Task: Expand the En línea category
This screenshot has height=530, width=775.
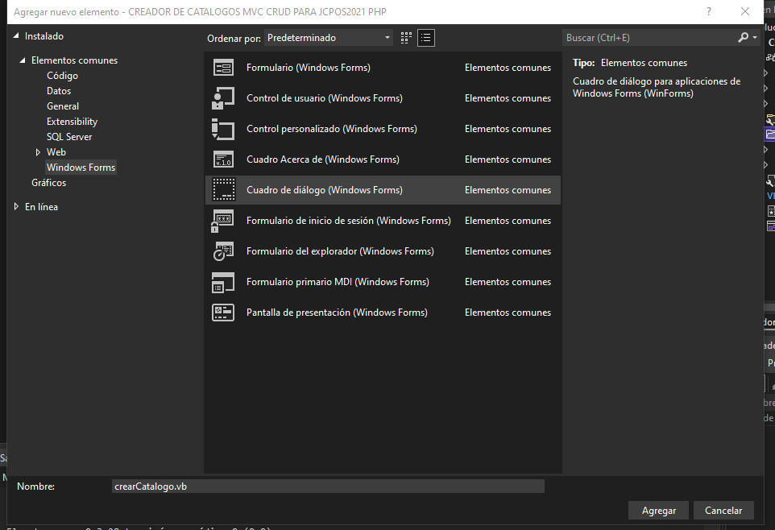Action: point(18,207)
